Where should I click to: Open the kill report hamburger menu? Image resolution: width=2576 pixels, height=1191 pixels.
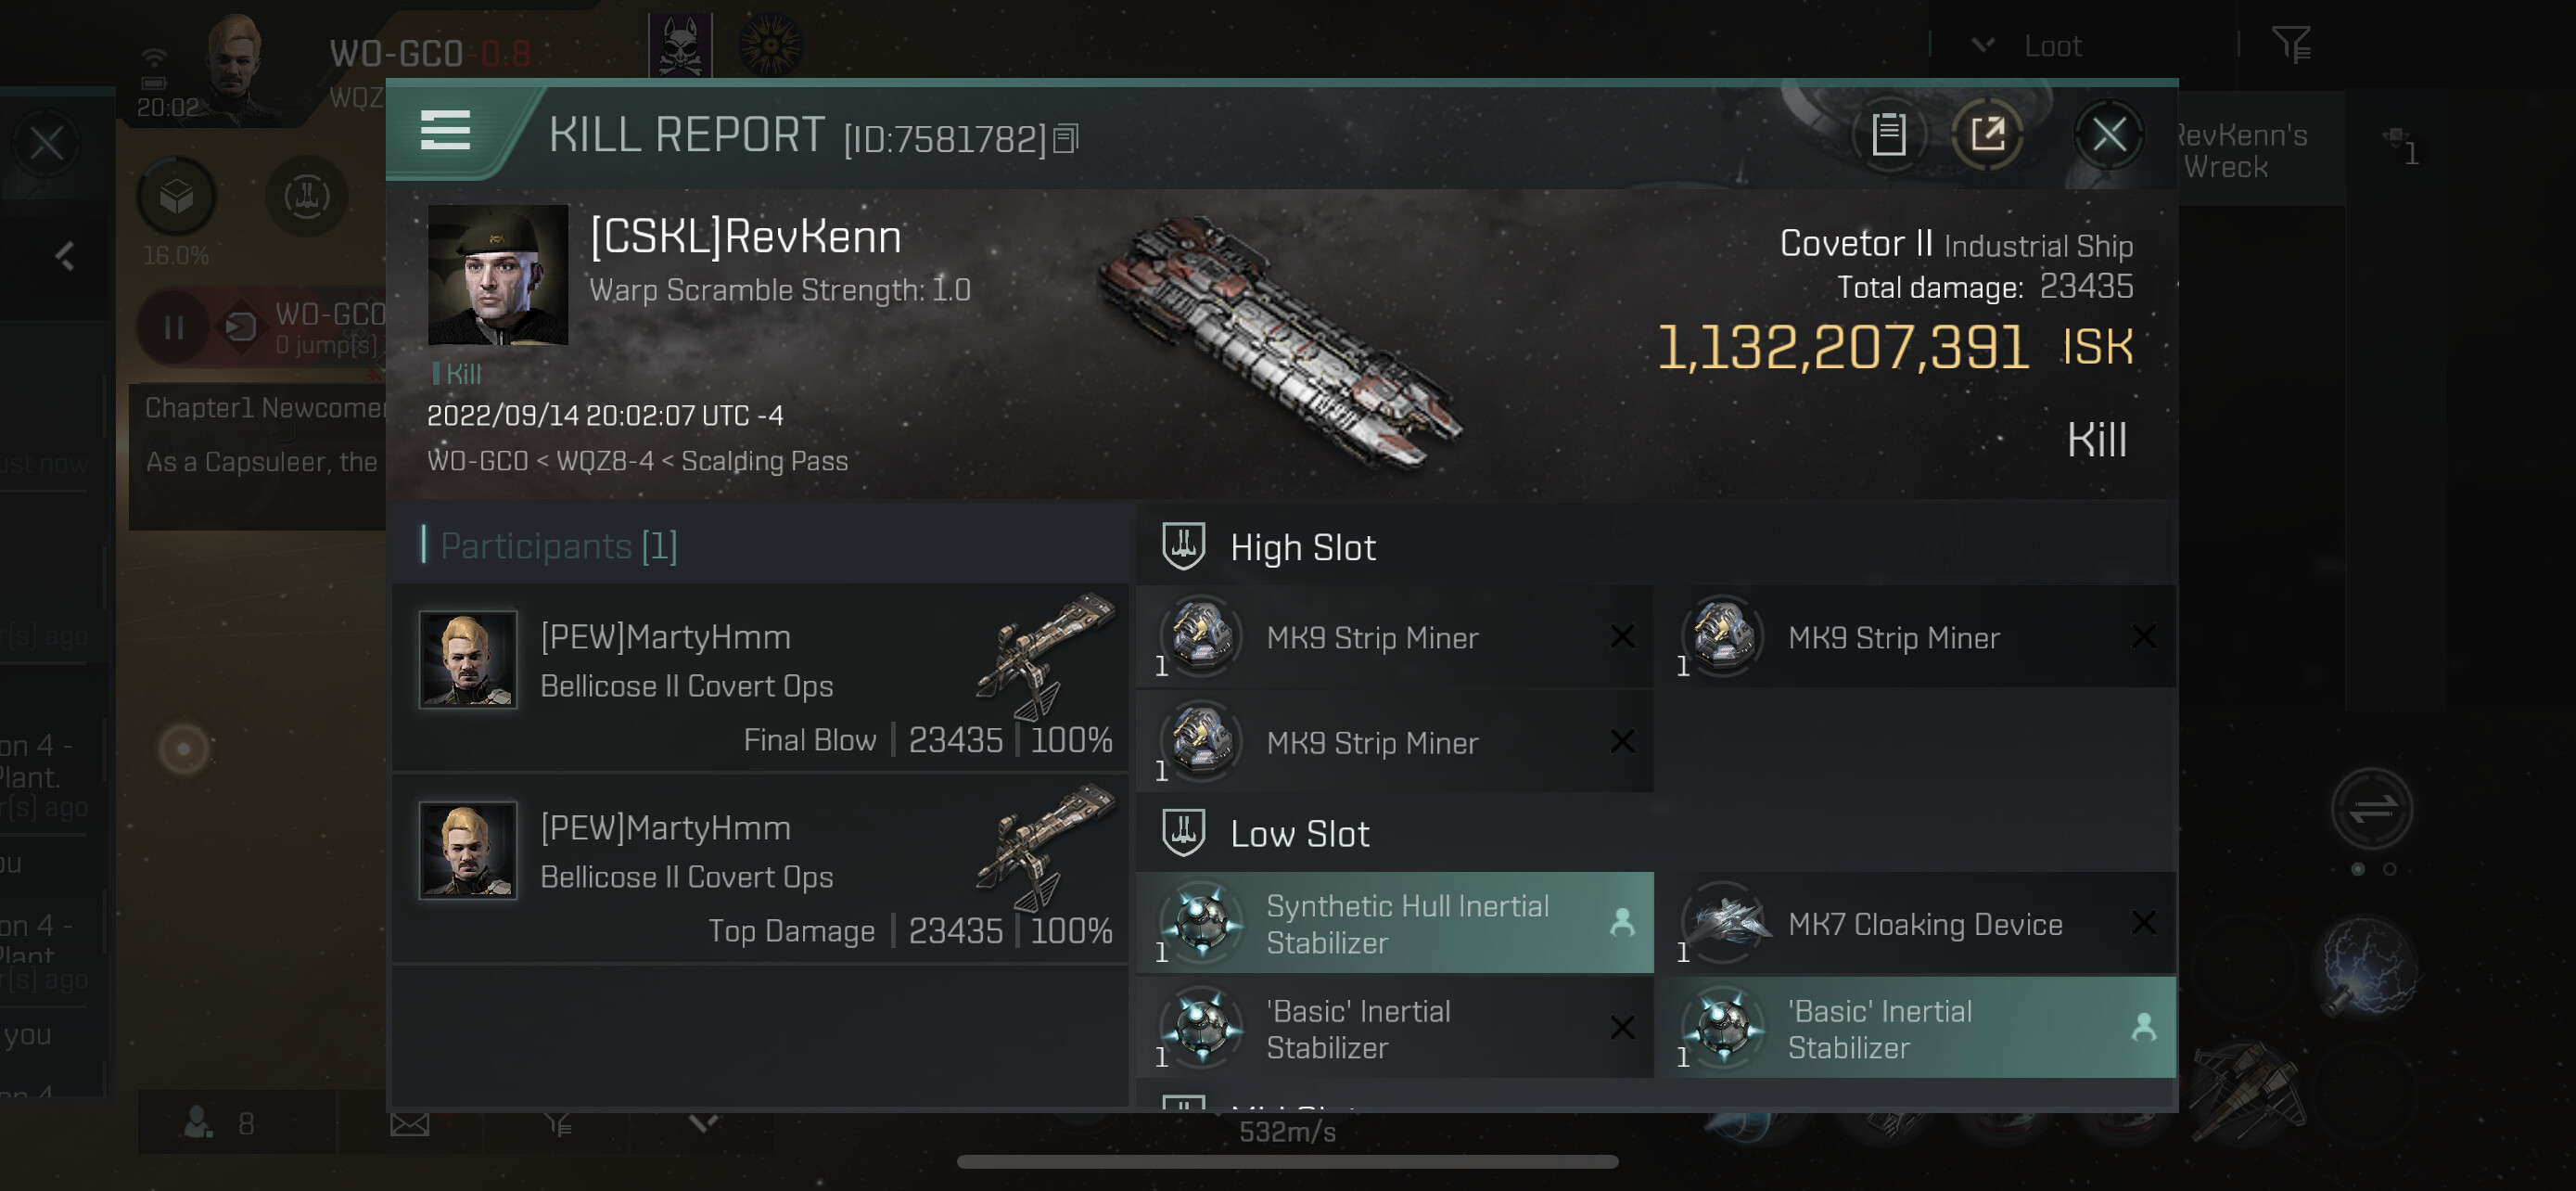point(445,131)
